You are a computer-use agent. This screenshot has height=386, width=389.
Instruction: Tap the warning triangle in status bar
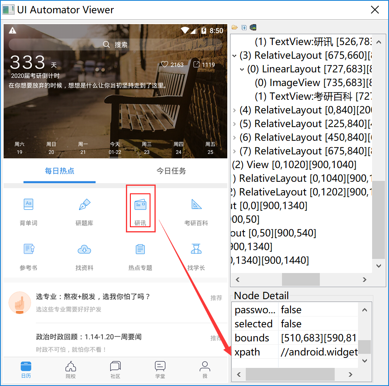[x=12, y=31]
